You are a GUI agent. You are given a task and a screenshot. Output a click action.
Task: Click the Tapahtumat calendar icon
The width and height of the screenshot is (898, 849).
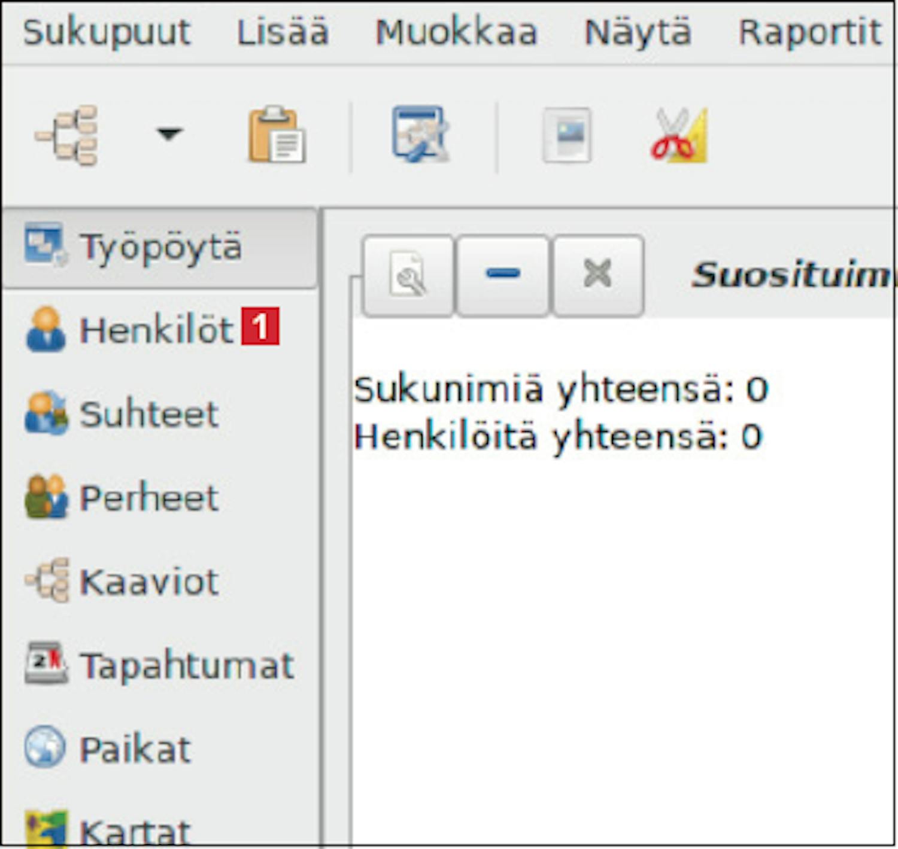click(x=46, y=662)
